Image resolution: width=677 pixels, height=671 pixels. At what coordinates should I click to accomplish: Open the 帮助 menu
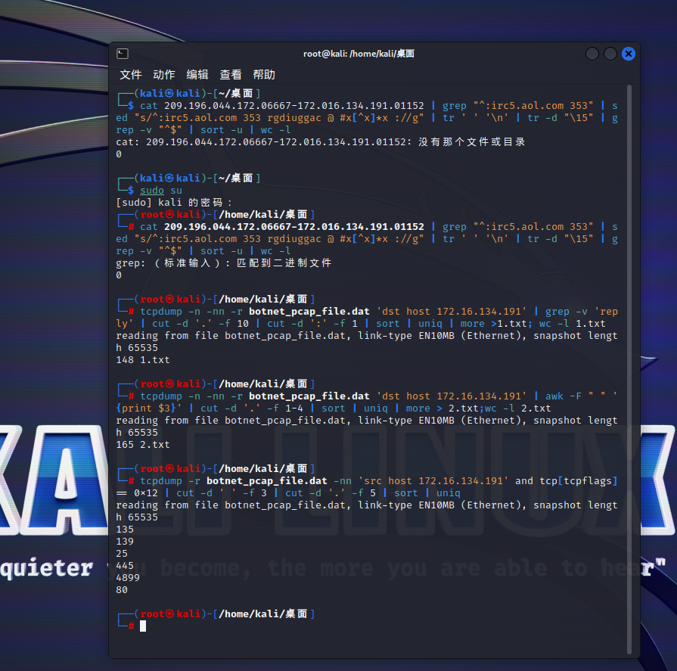pos(264,75)
